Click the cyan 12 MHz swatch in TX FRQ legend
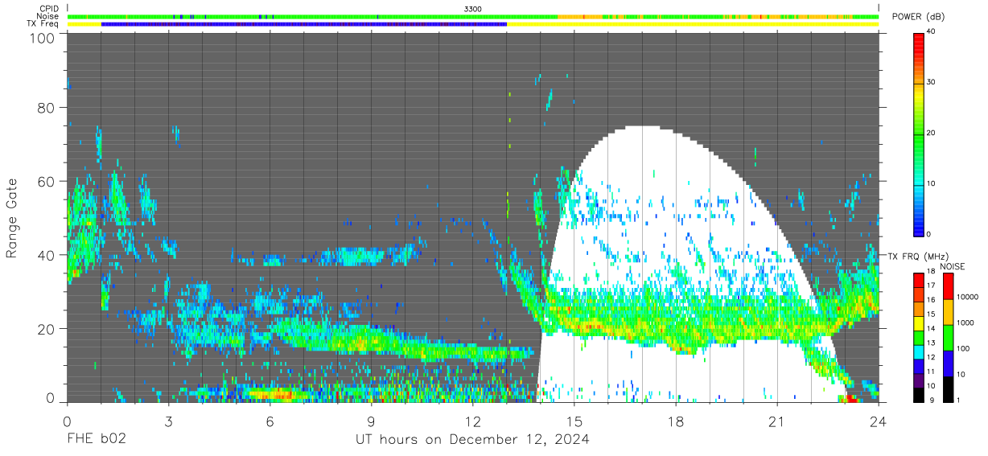The height and width of the screenshot is (456, 988). (x=920, y=352)
